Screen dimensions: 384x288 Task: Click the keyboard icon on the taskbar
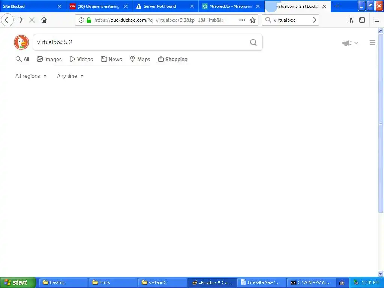tap(342, 283)
